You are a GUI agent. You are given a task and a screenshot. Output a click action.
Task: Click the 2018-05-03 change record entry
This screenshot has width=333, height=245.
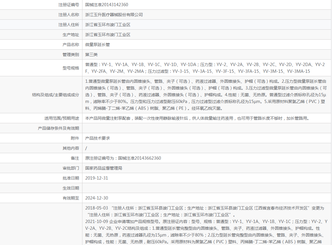[x=205, y=212]
